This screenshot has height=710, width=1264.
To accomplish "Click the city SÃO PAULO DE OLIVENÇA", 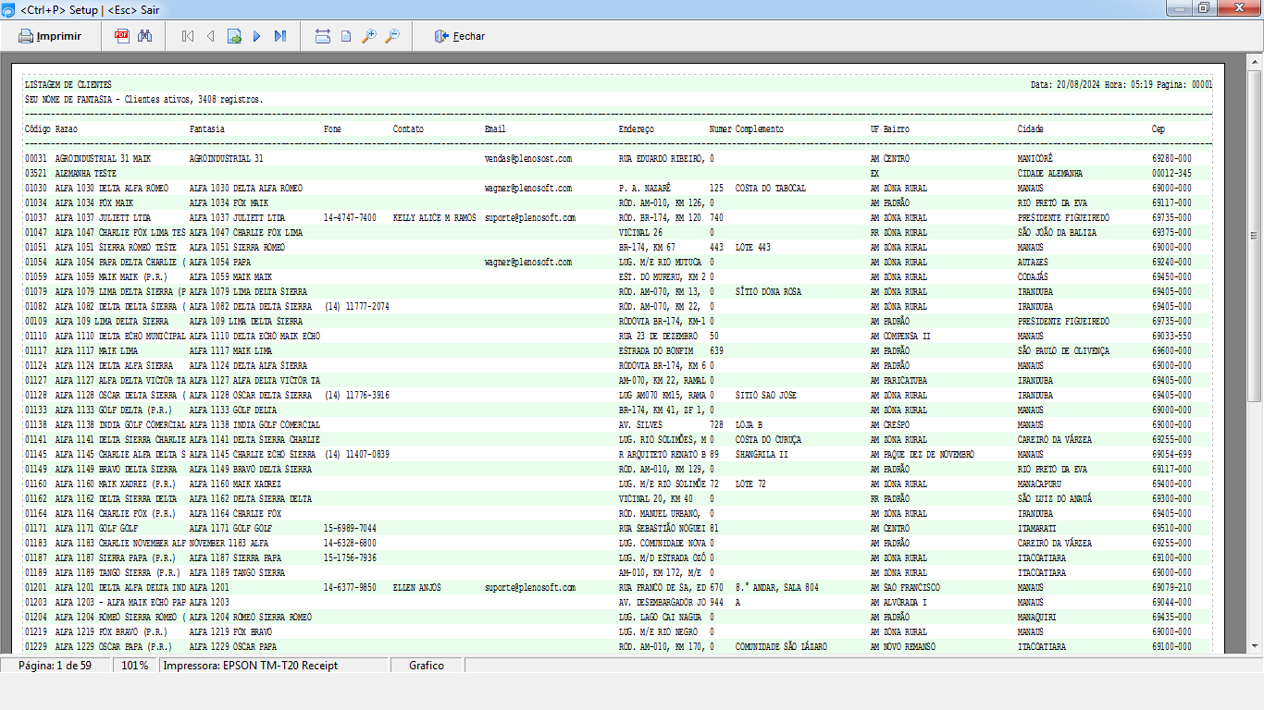I will [1064, 351].
